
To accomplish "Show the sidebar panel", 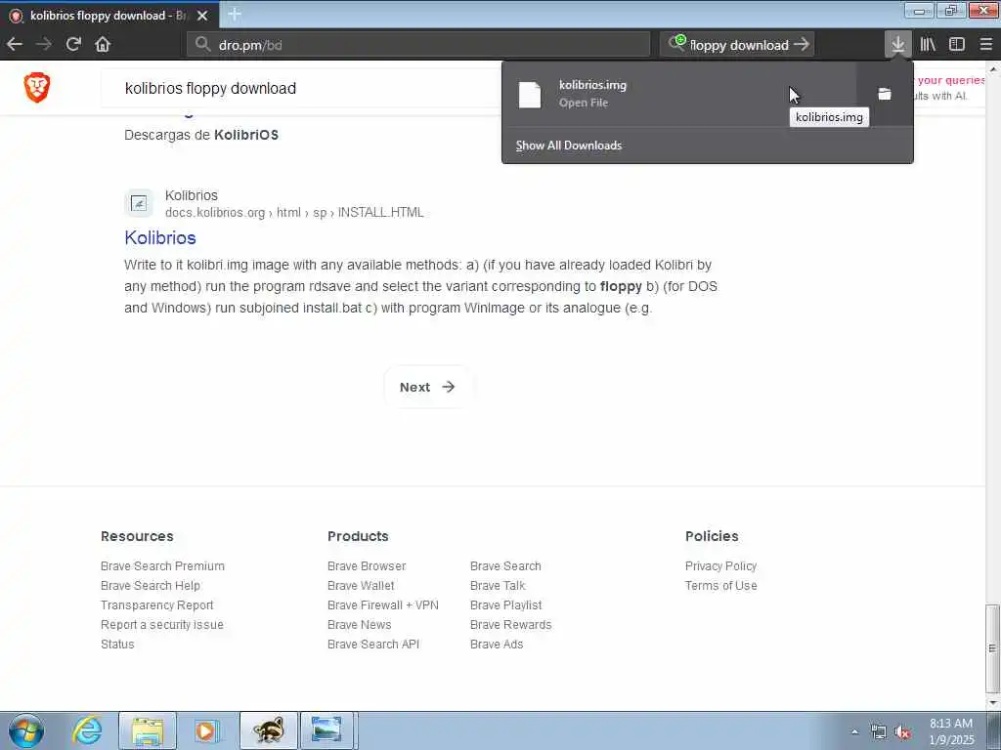I will (956, 44).
